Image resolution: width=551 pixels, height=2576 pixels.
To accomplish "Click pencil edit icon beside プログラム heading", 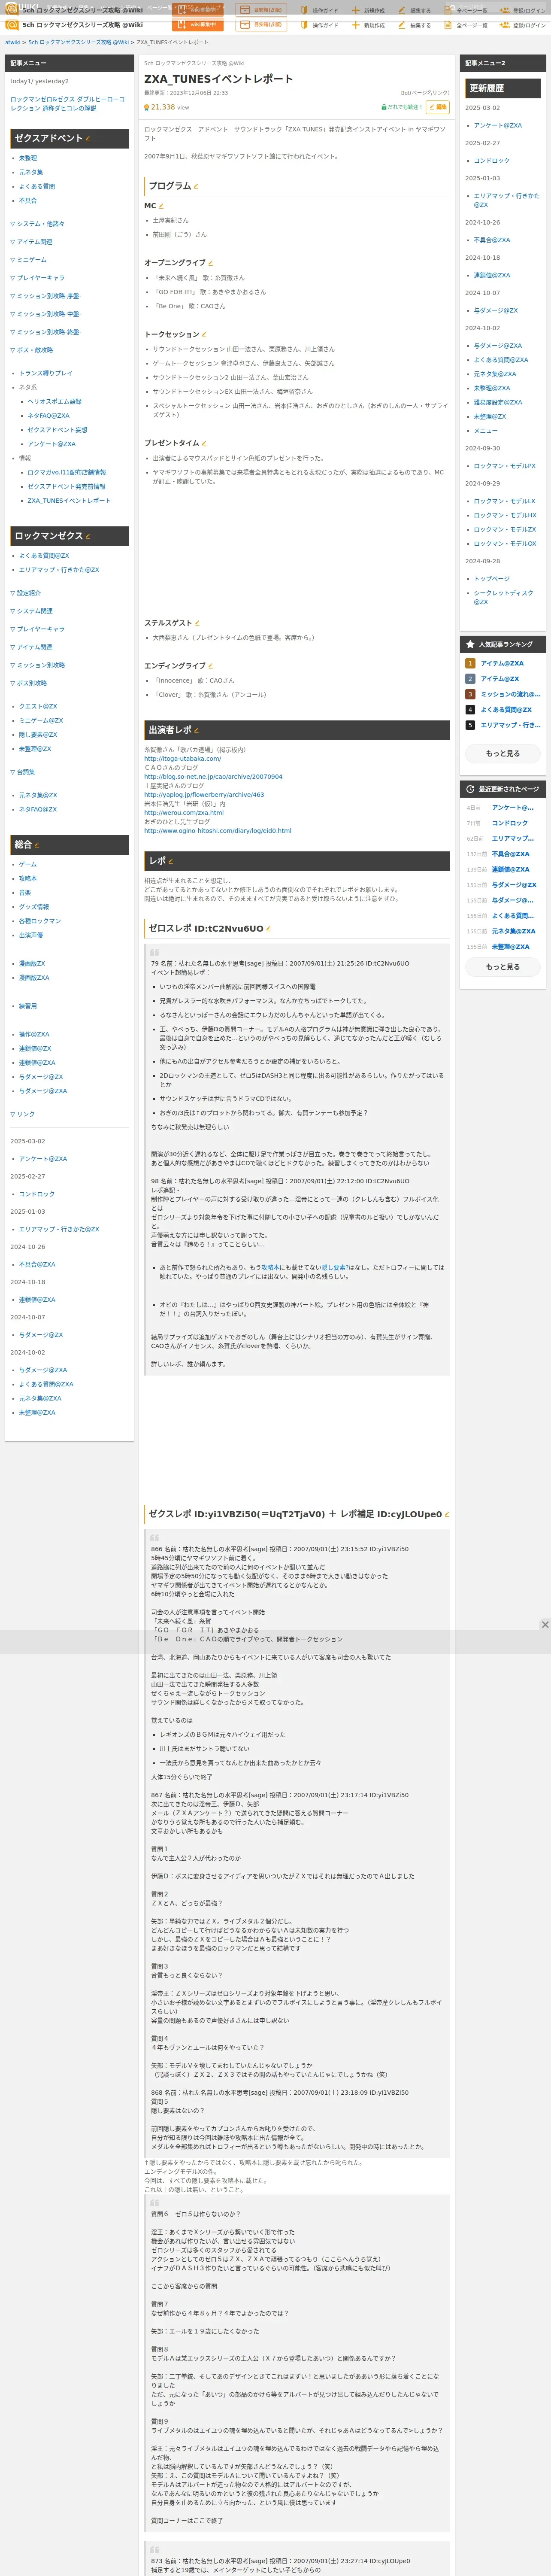I will 196,186.
